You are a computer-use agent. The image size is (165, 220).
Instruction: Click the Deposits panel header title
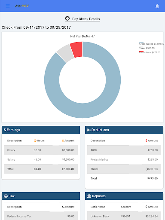coord(99,196)
